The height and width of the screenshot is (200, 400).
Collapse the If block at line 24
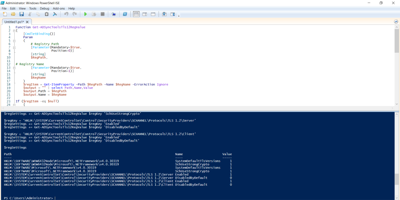point(14,105)
